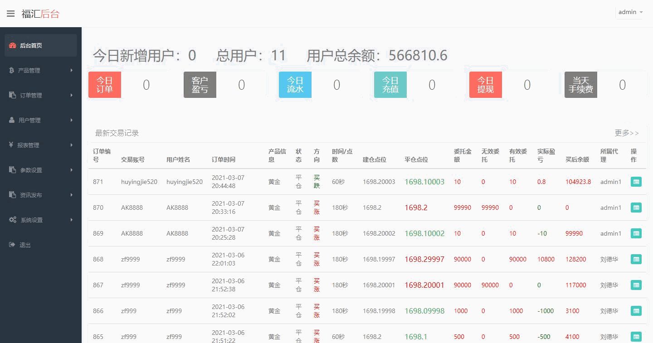653x343 pixels.
Task: Click the bitcoin icon for 产品管理
Action: tap(12, 70)
